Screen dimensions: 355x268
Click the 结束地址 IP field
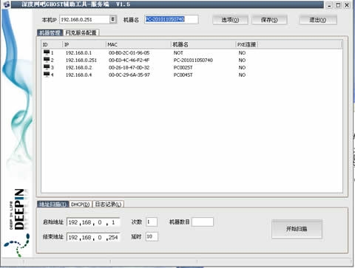(x=93, y=237)
